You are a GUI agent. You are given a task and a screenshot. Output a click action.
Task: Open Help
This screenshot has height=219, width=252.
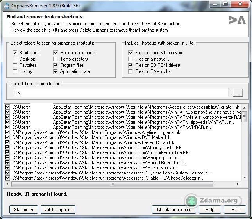coord(210,210)
